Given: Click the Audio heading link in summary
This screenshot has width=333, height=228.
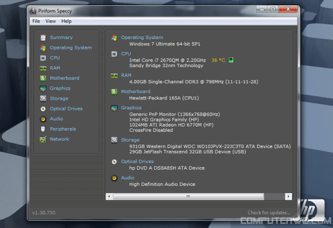Looking at the screenshot, I should 127,178.
